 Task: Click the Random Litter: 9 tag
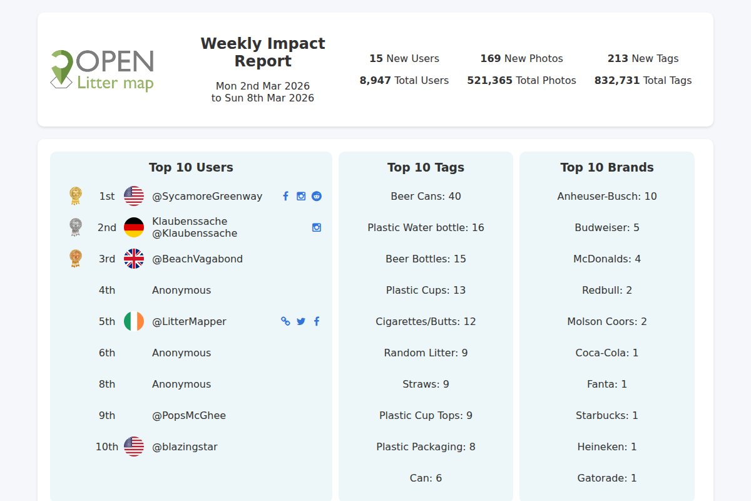(426, 353)
